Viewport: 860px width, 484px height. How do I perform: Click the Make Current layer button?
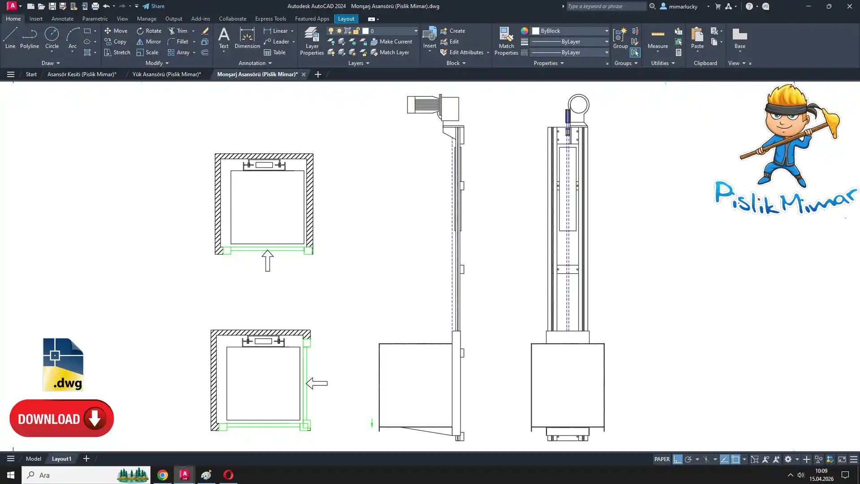(391, 42)
